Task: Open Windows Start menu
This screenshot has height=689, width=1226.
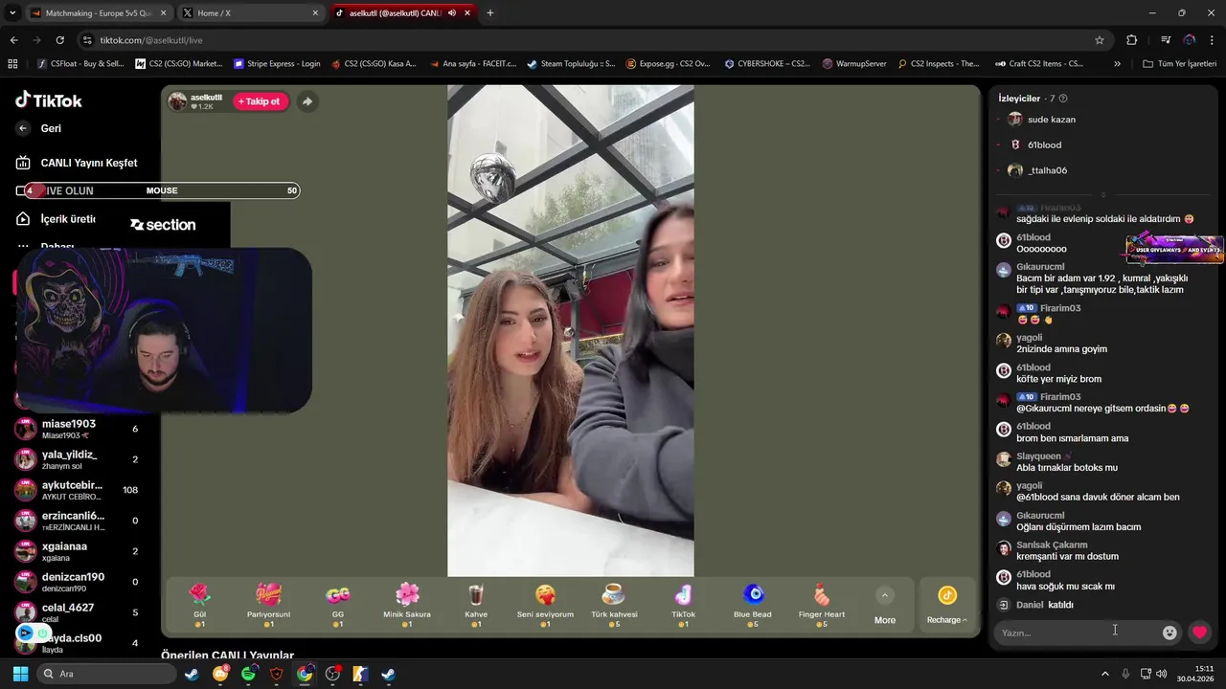Action: pos(20,674)
